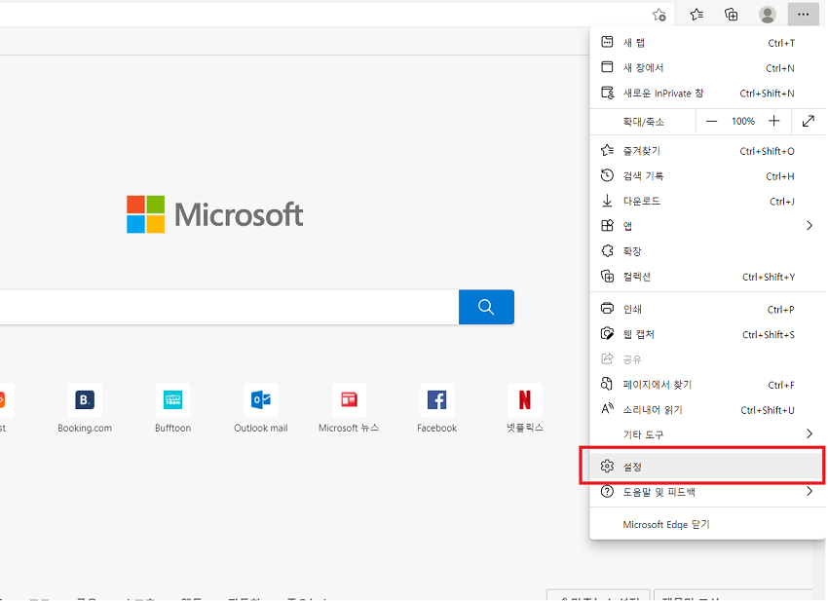The height and width of the screenshot is (601, 828).
Task: Click the 새 창에서 window icon
Action: (607, 66)
